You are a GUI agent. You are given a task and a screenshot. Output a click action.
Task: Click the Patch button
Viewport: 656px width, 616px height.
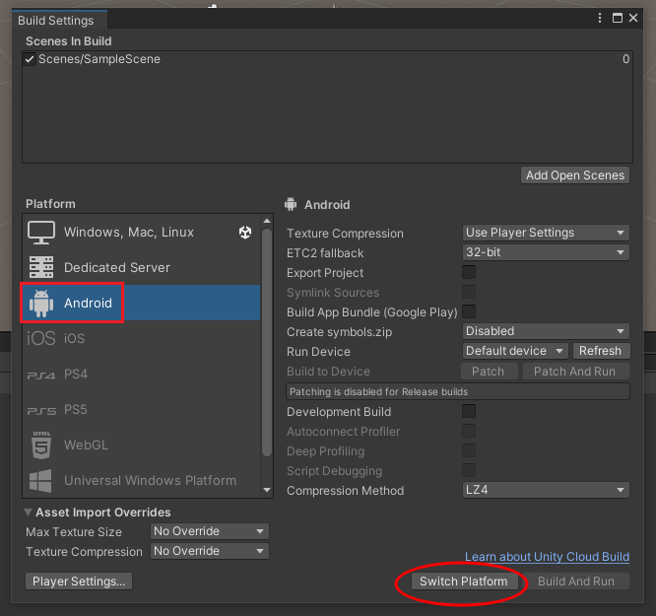pyautogui.click(x=488, y=372)
